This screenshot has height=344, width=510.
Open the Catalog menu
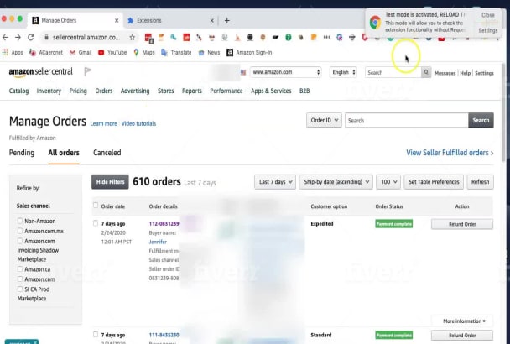18,91
